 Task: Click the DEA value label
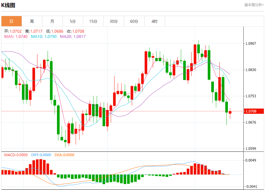pyautogui.click(x=65, y=155)
